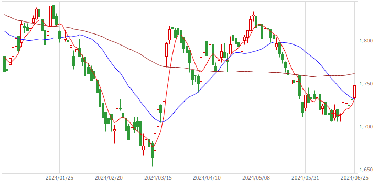
Task: Click the 2024/01/25 date axis label
Action: pyautogui.click(x=59, y=178)
